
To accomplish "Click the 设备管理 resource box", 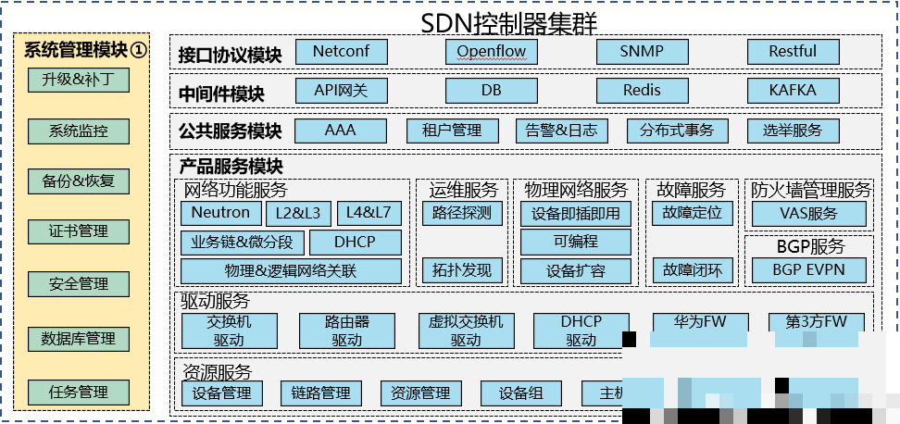I will click(x=222, y=393).
